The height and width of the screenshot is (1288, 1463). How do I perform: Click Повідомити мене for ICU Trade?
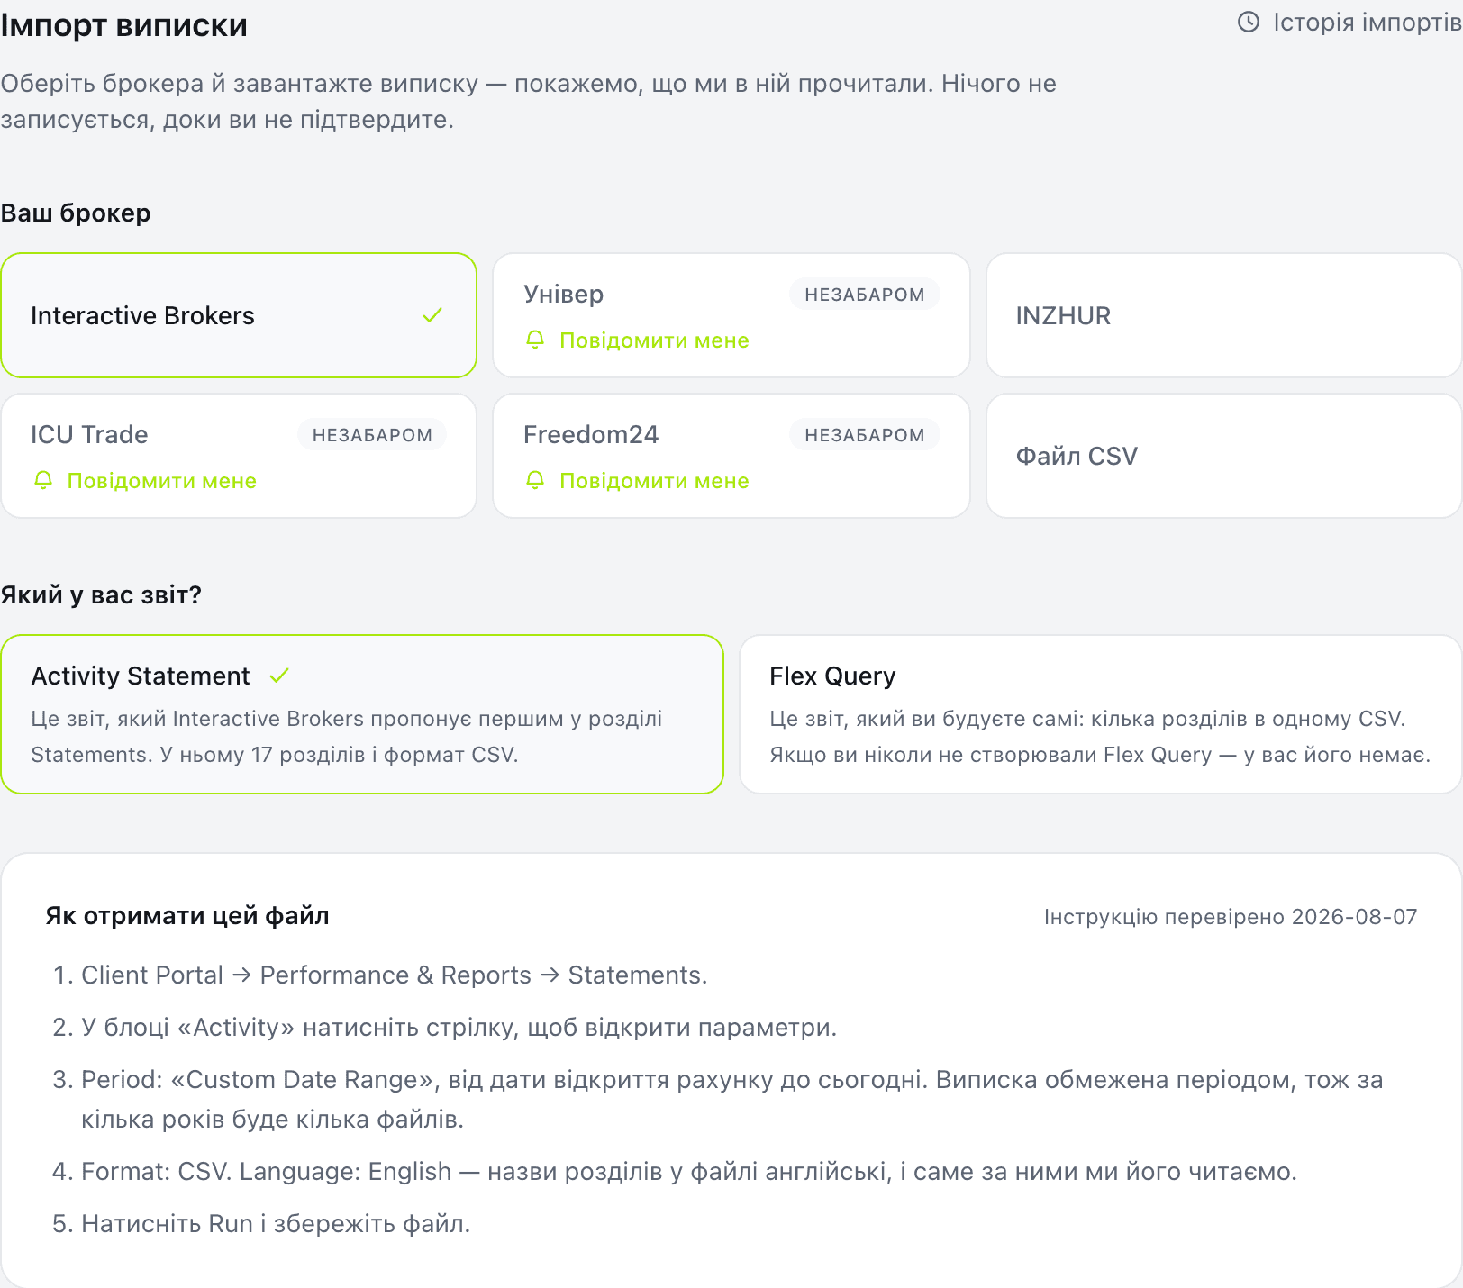tap(162, 481)
